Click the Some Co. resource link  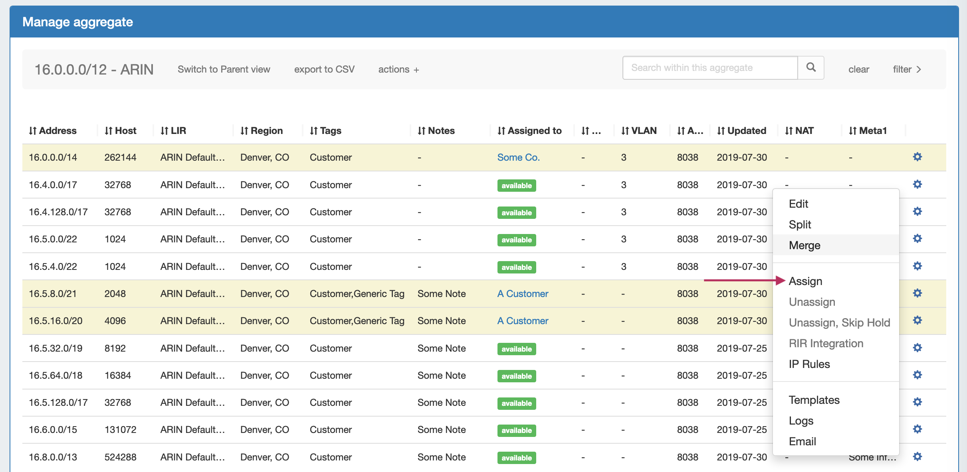[x=518, y=157]
